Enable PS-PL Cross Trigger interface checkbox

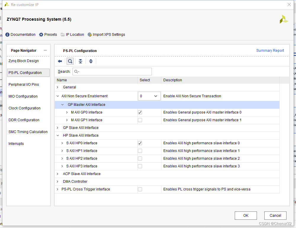(x=140, y=189)
